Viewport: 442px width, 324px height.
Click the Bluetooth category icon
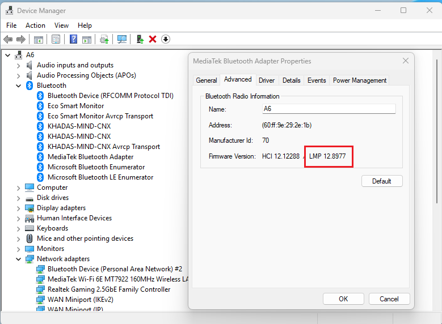pos(30,86)
